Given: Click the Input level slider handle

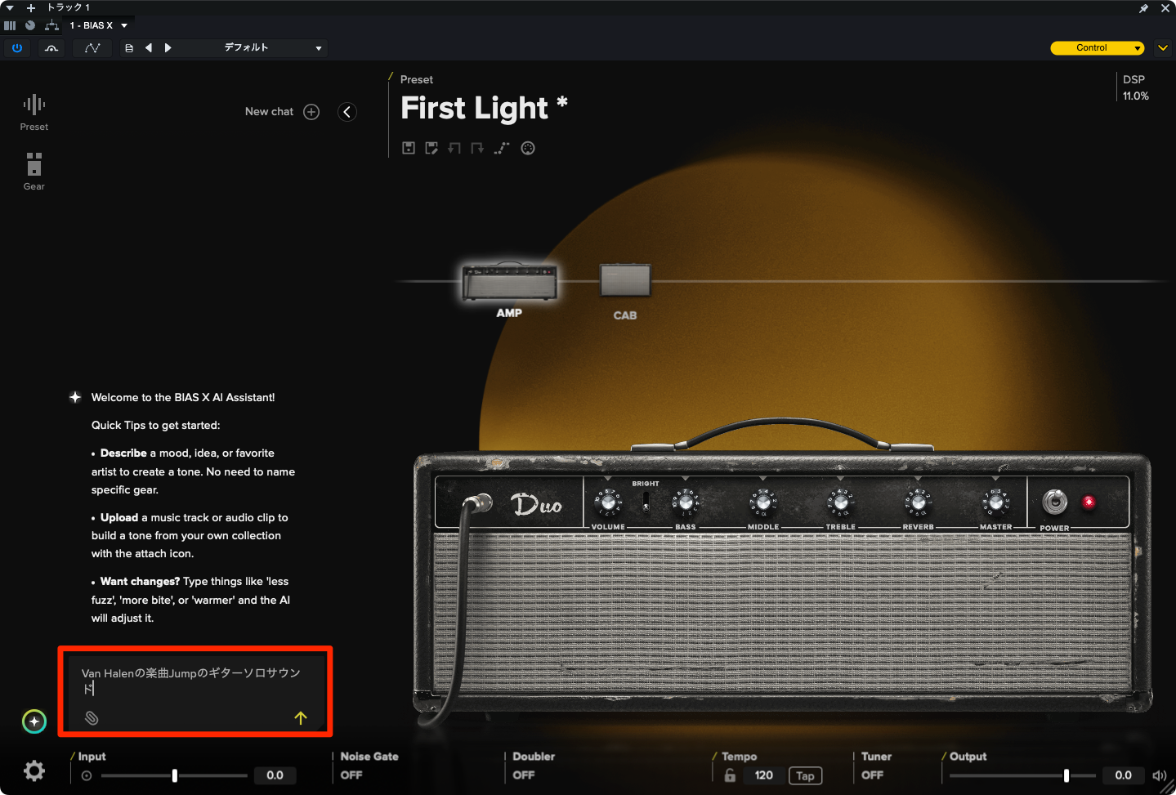Looking at the screenshot, I should (174, 775).
